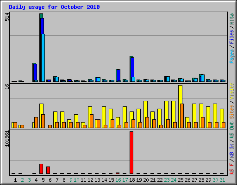Screen dimensions: 237x185
Task: Click the 'Files' legend label
Action: [232, 37]
